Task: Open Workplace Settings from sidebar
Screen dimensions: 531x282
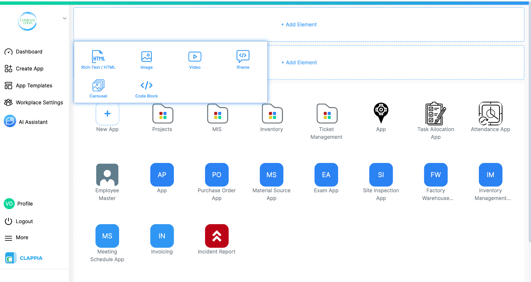Action: 39,102
